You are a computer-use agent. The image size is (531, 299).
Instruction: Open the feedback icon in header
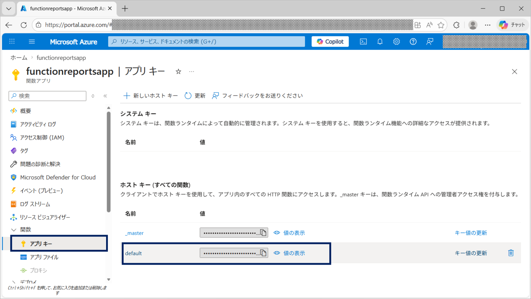pos(429,41)
